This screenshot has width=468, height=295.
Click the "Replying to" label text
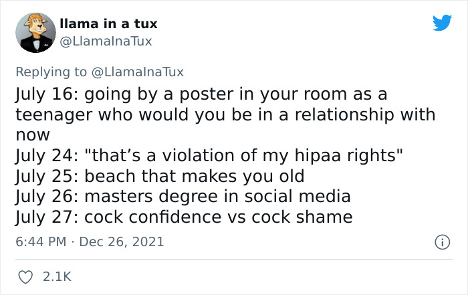tap(51, 72)
